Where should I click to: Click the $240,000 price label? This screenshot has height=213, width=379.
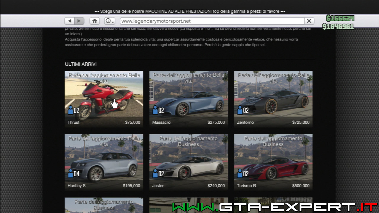216,186
